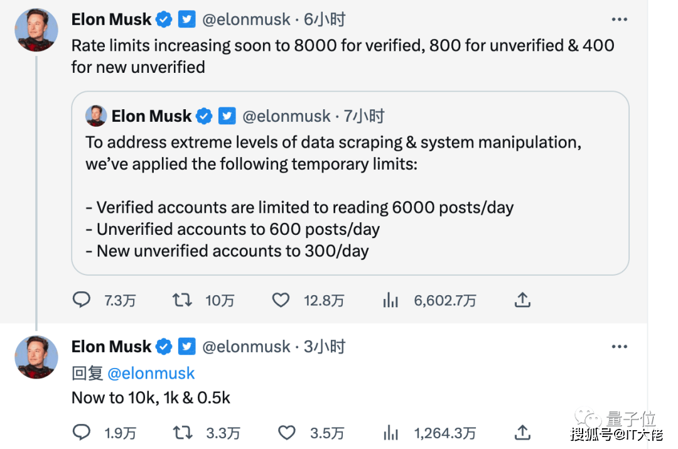Open more options menu on reply tweet
The image size is (678, 449).
click(x=619, y=347)
